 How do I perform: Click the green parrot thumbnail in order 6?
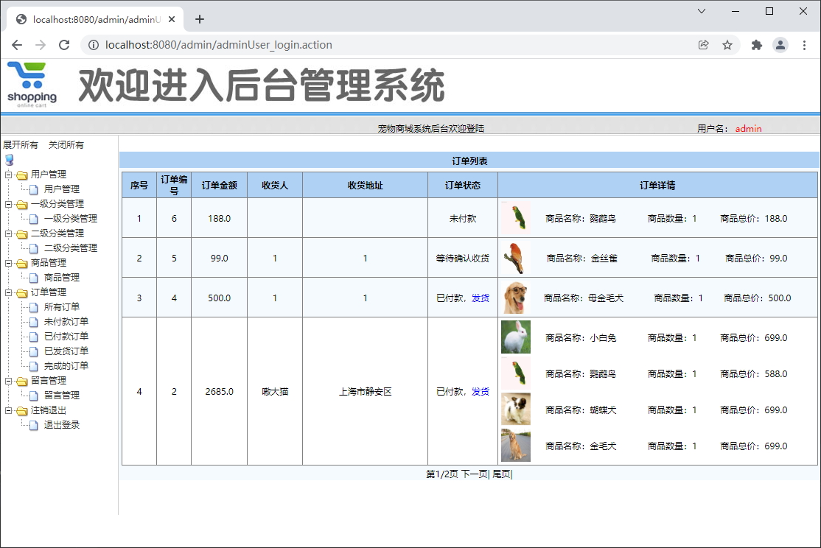pyautogui.click(x=516, y=218)
